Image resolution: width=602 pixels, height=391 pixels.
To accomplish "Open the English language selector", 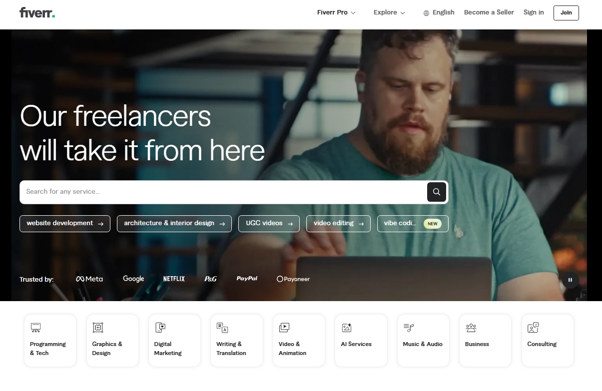I will pos(439,12).
